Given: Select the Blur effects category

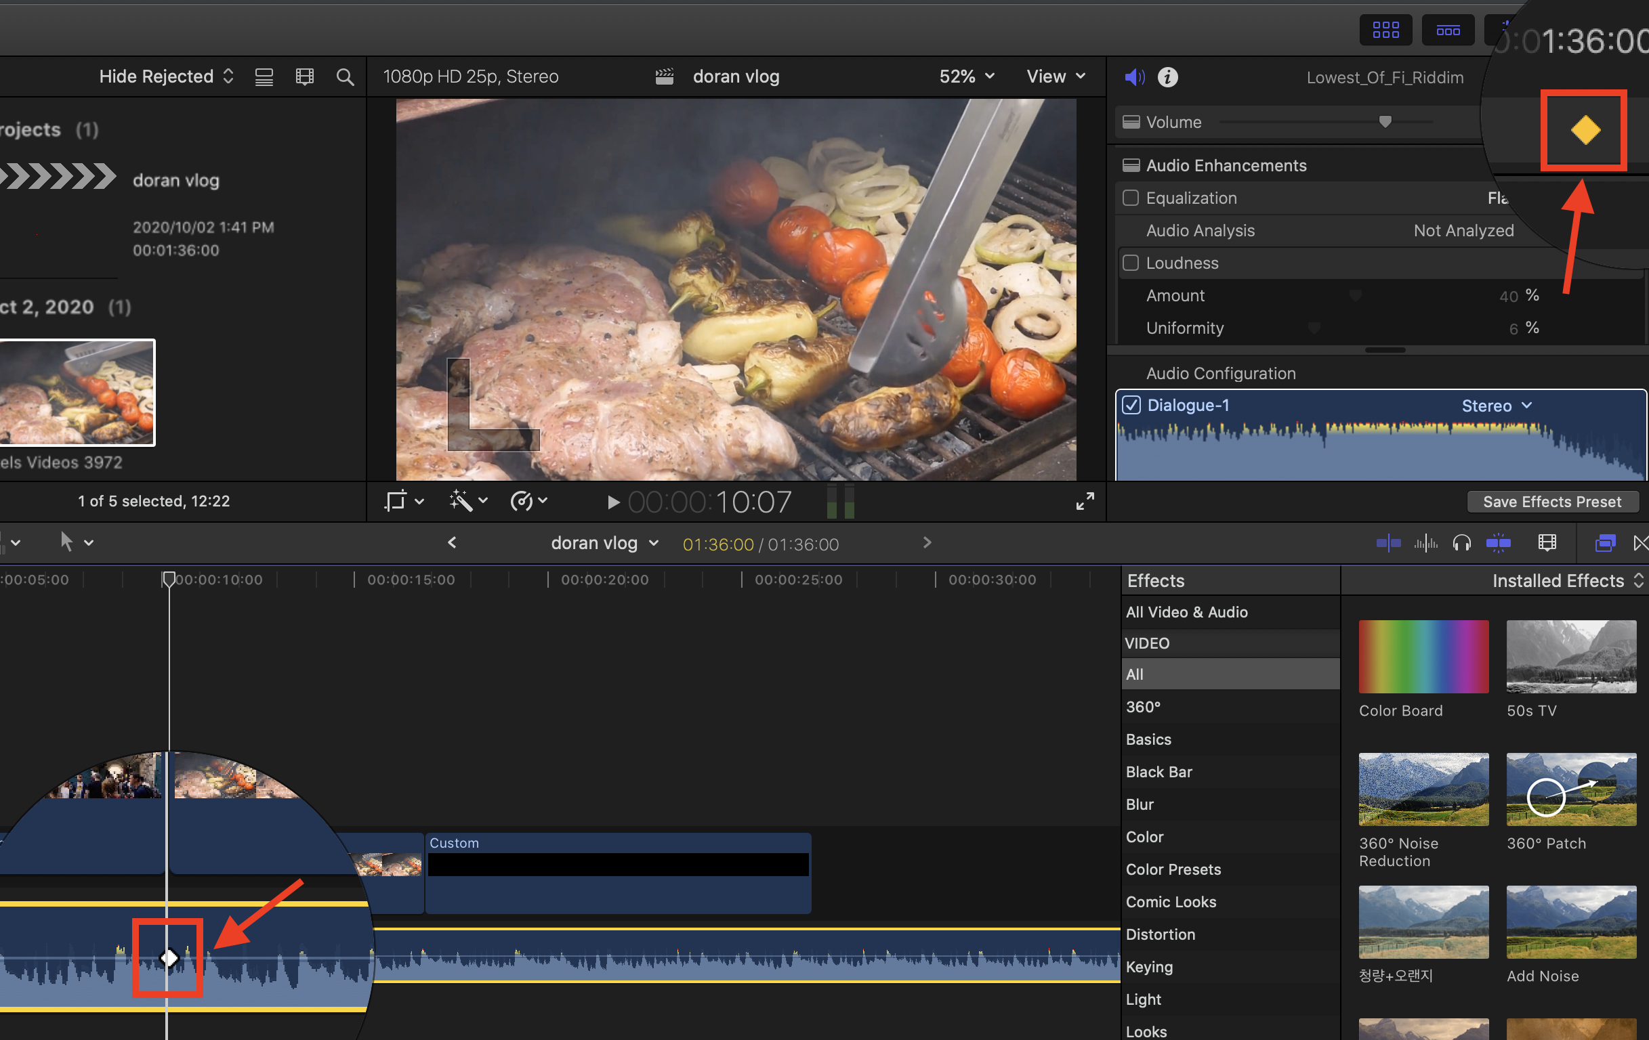Looking at the screenshot, I should click(1140, 804).
